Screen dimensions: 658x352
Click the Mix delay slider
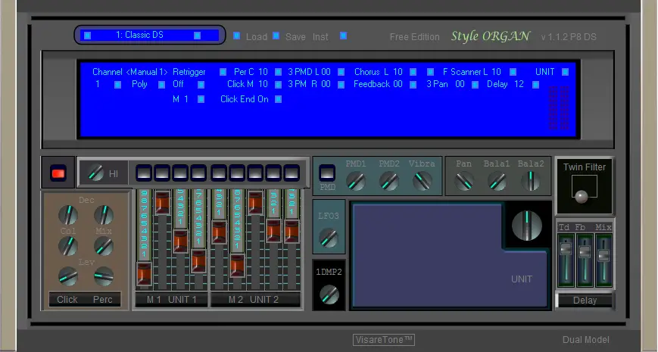click(x=603, y=255)
